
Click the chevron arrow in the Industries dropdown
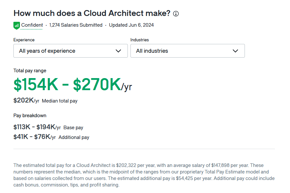tap(235, 51)
